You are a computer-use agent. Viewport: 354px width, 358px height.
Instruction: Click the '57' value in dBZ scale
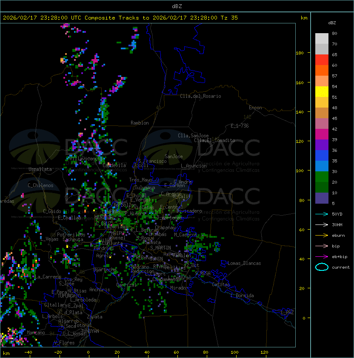334,76
